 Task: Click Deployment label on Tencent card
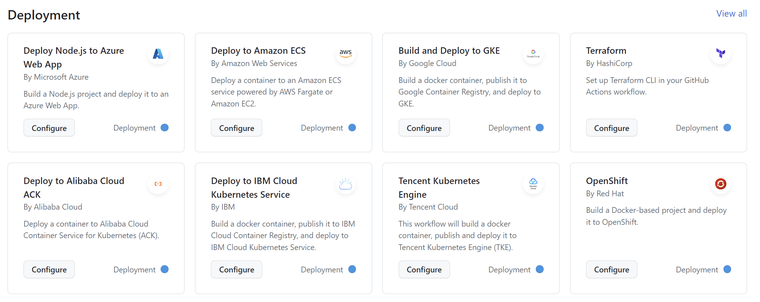tap(509, 270)
